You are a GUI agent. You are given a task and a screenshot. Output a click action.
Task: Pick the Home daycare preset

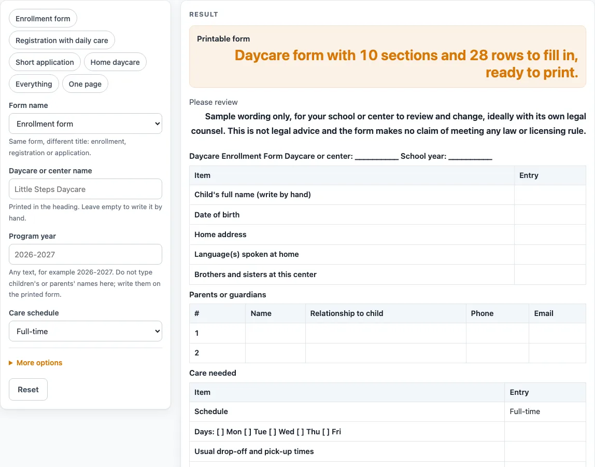click(x=115, y=62)
